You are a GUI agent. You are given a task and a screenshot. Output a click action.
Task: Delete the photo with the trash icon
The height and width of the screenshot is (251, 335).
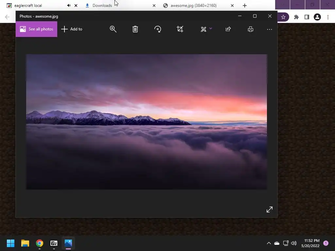click(135, 29)
